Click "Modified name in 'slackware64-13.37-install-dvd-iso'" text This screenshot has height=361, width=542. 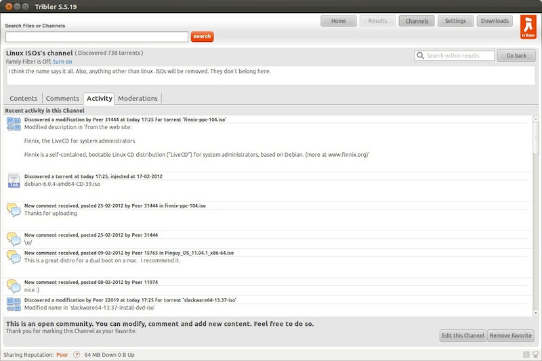[89, 308]
